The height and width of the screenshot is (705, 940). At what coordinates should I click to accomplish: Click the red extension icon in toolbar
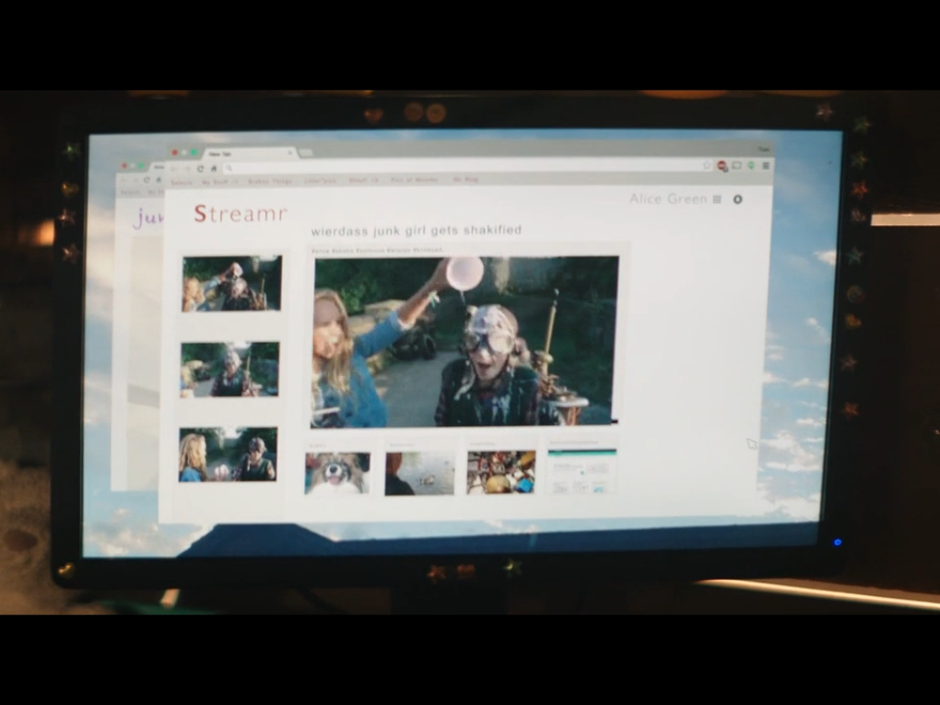(x=723, y=166)
